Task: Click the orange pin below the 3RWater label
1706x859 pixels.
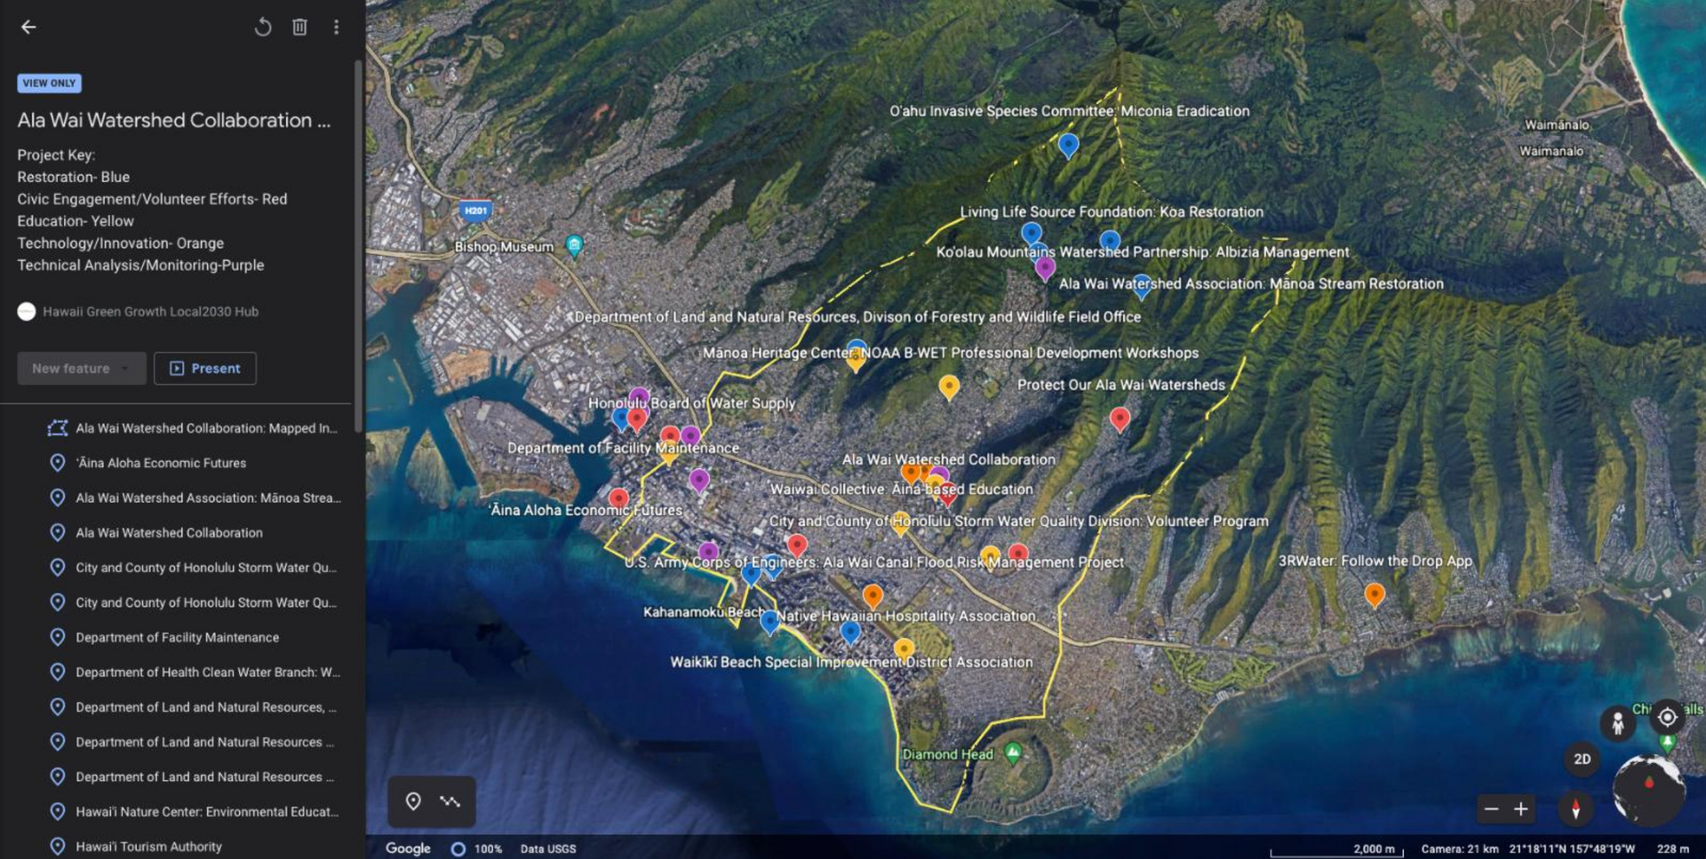Action: (x=1375, y=594)
